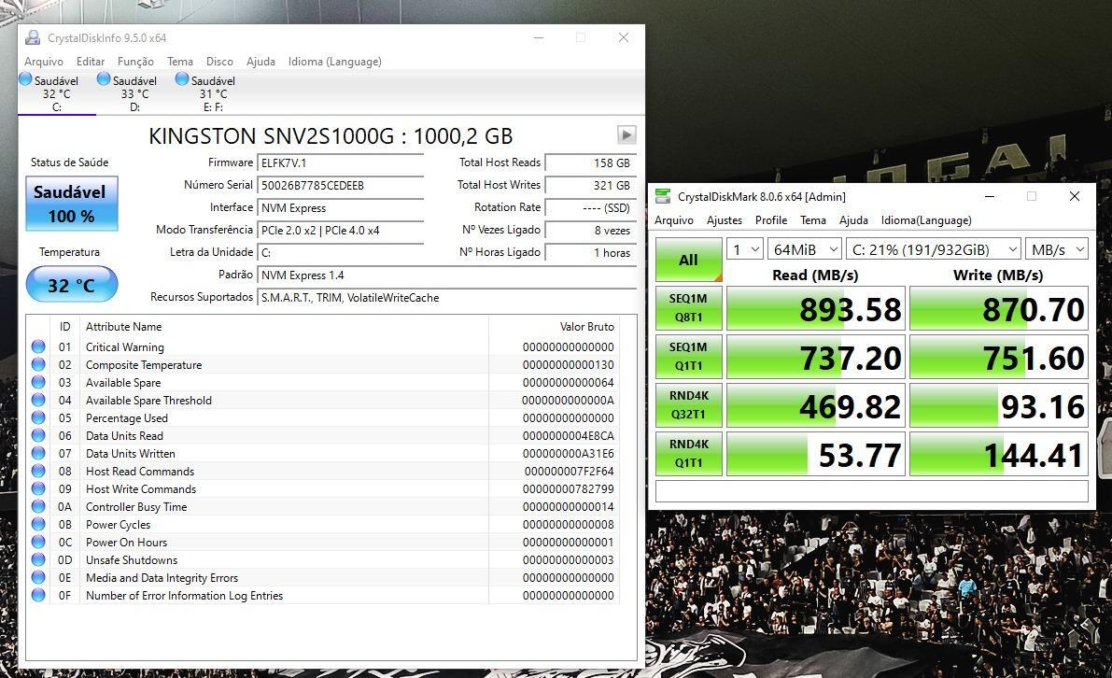Click the Saudável 100 % health status button

pos(72,204)
